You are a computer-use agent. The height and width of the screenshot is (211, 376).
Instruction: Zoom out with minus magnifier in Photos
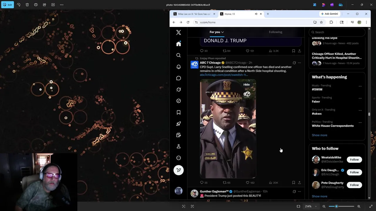coord(324,206)
